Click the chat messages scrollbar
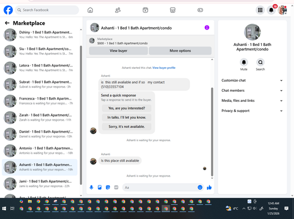This screenshot has height=219, width=294. pos(212,132)
